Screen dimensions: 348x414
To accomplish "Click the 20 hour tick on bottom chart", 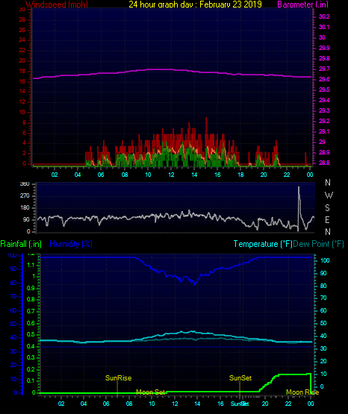I will click(265, 404).
